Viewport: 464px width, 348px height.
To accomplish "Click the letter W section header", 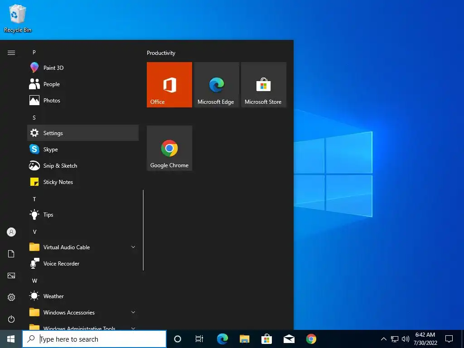I will 34,280.
